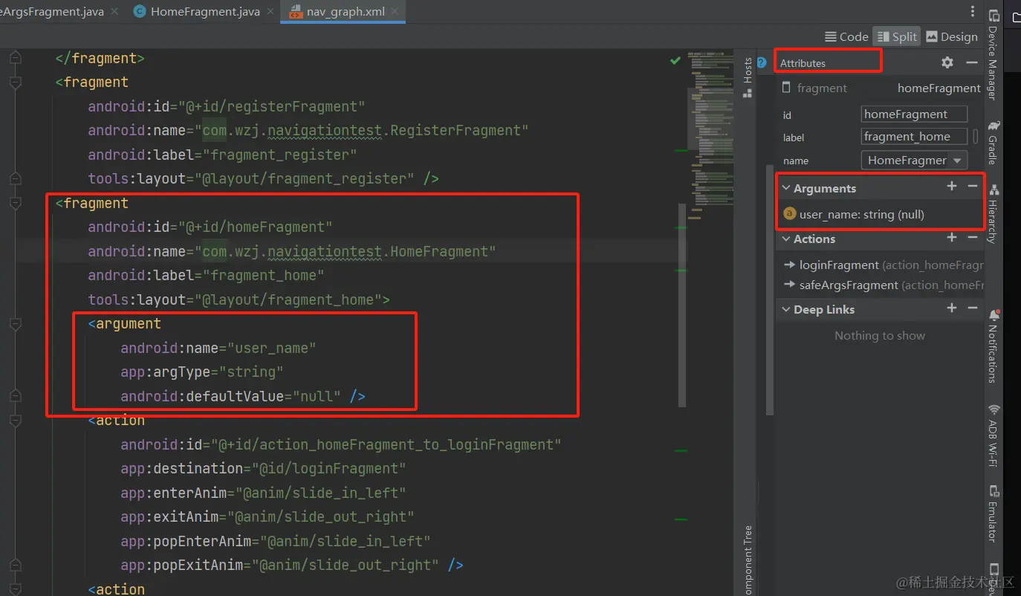Close the HomeFragment.java tab
Viewport: 1021px width, 596px height.
click(x=269, y=12)
